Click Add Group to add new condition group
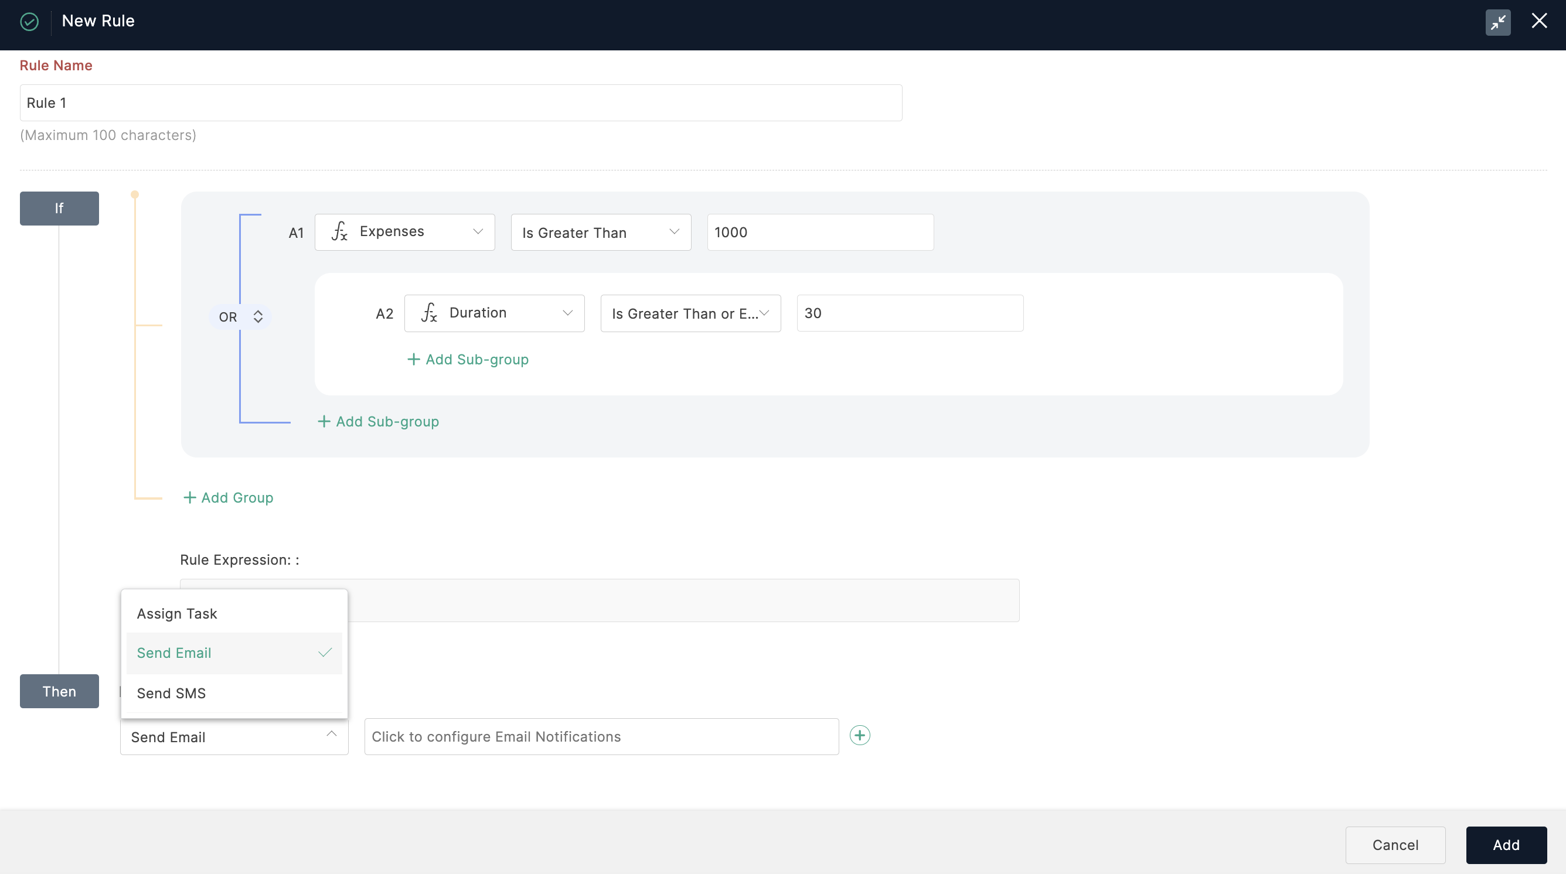 229,497
